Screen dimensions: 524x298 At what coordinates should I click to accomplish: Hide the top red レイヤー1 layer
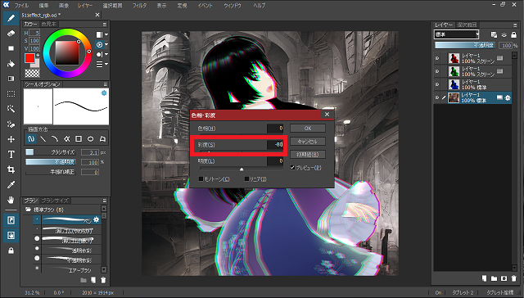[x=436, y=58]
